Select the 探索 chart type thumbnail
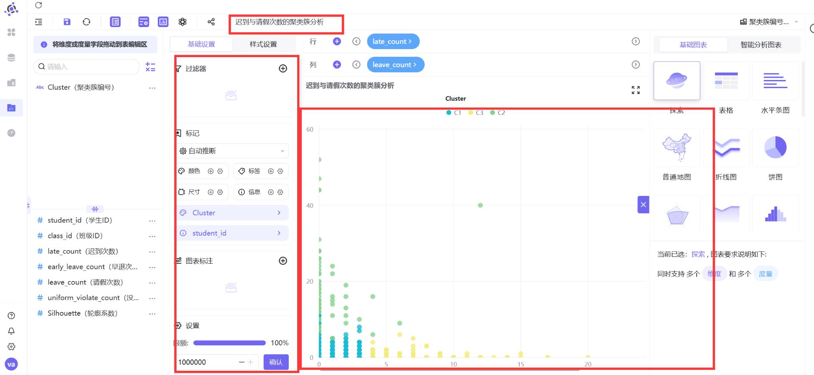Screen dimensions: 814x375 [677, 81]
